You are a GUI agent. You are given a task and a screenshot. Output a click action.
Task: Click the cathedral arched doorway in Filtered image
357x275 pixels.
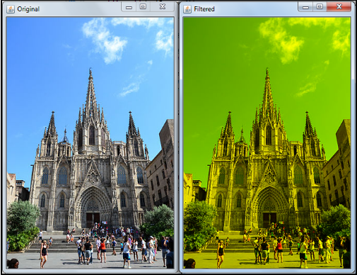pyautogui.click(x=270, y=208)
